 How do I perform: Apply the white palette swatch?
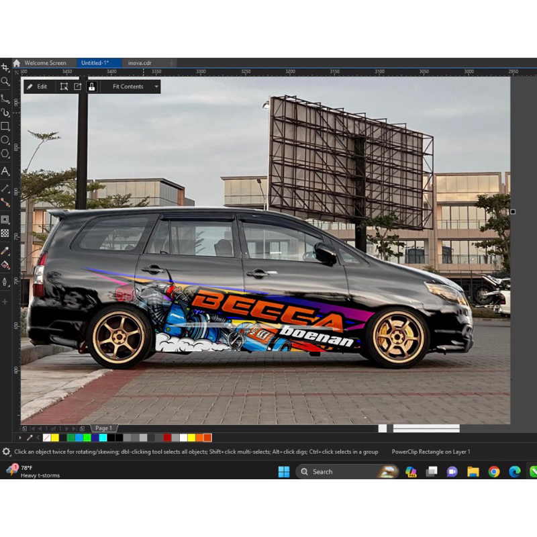coord(183,438)
